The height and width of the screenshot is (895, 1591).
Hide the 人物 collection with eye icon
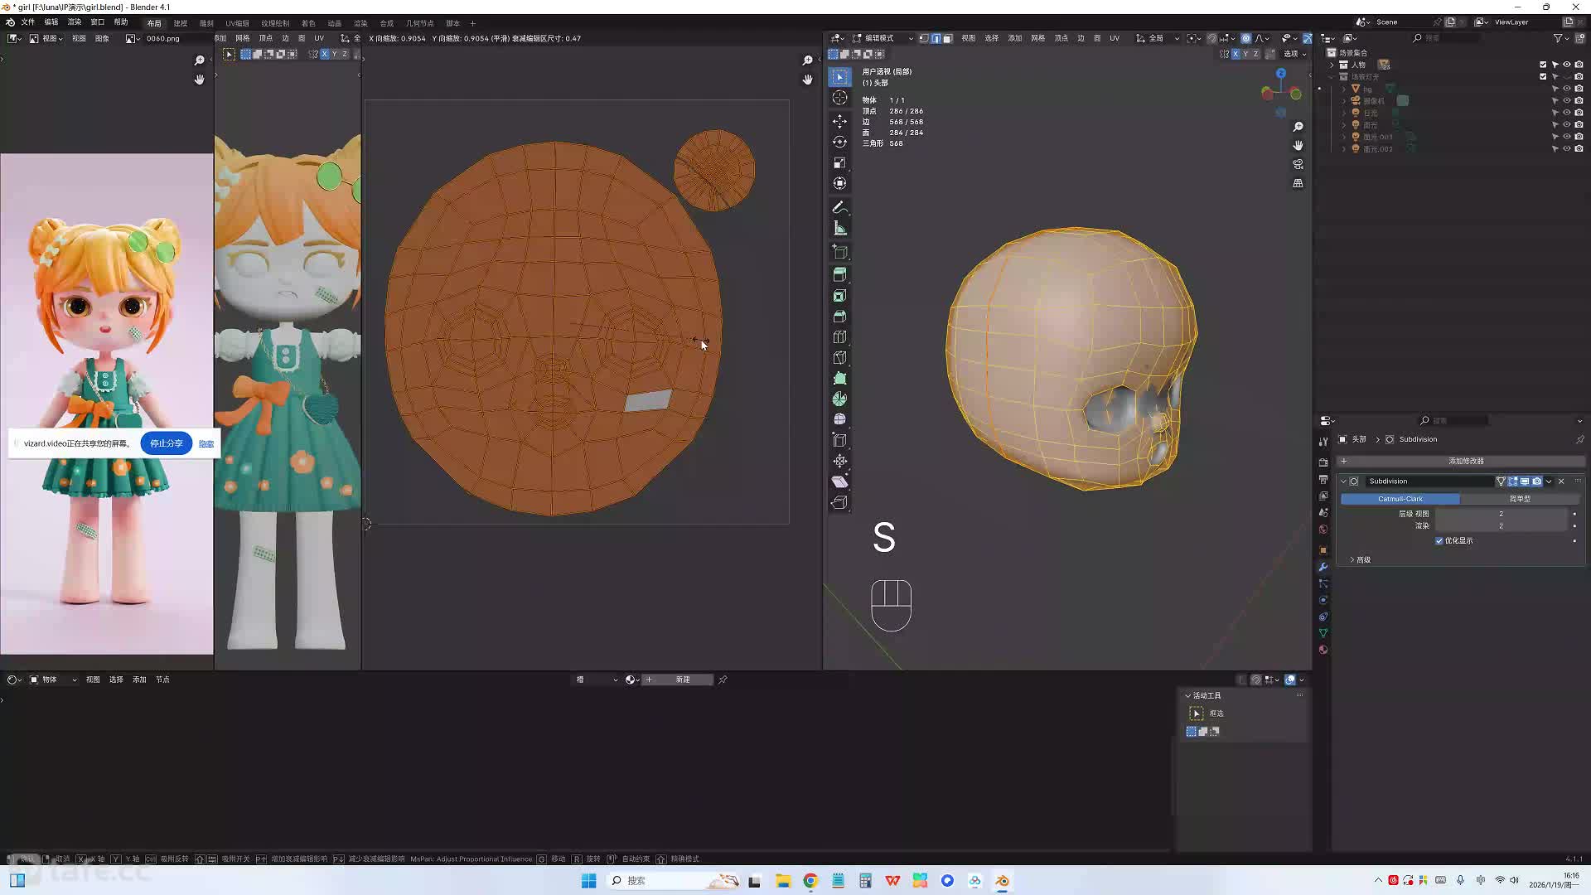(1567, 65)
